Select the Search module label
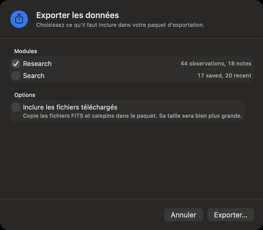The image size is (263, 230). click(x=34, y=76)
